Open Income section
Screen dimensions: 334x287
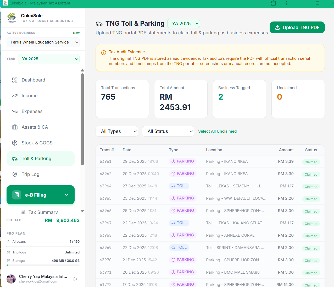coord(41,96)
